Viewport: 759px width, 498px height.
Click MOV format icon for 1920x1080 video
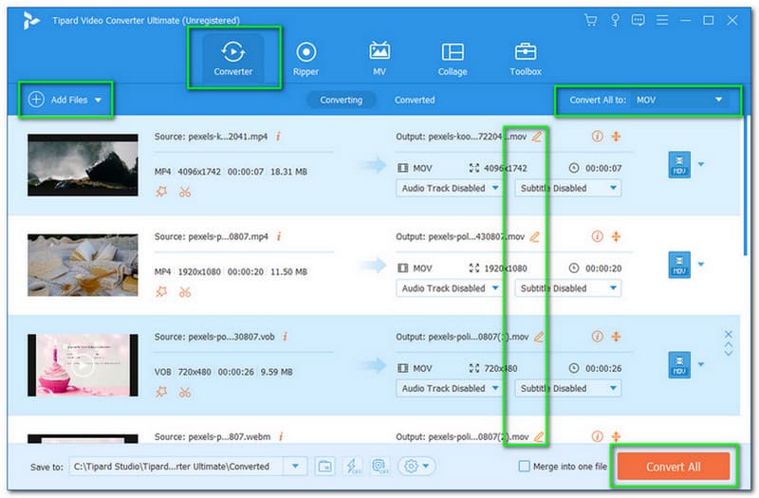pos(679,266)
